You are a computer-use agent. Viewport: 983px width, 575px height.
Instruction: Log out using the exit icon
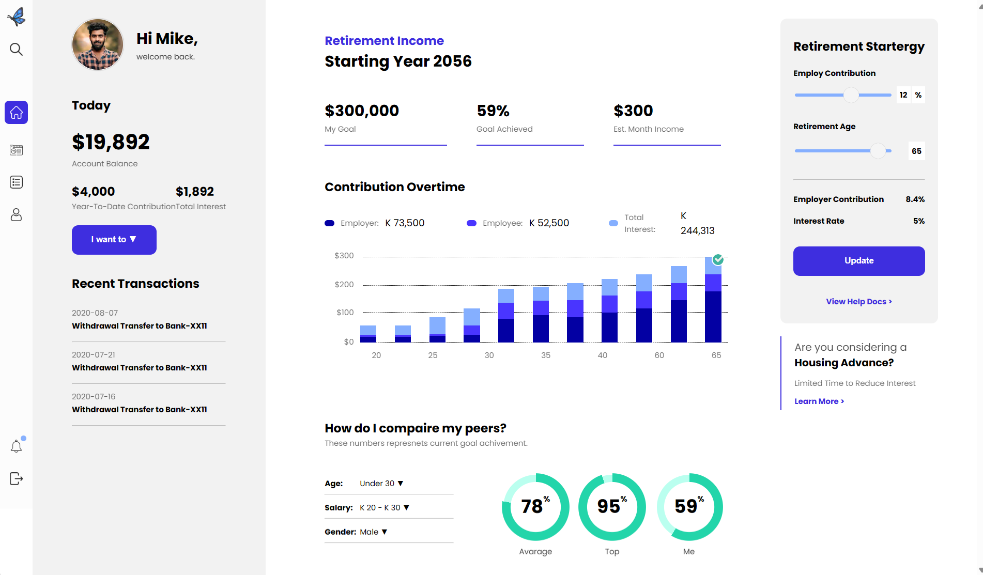coord(17,479)
